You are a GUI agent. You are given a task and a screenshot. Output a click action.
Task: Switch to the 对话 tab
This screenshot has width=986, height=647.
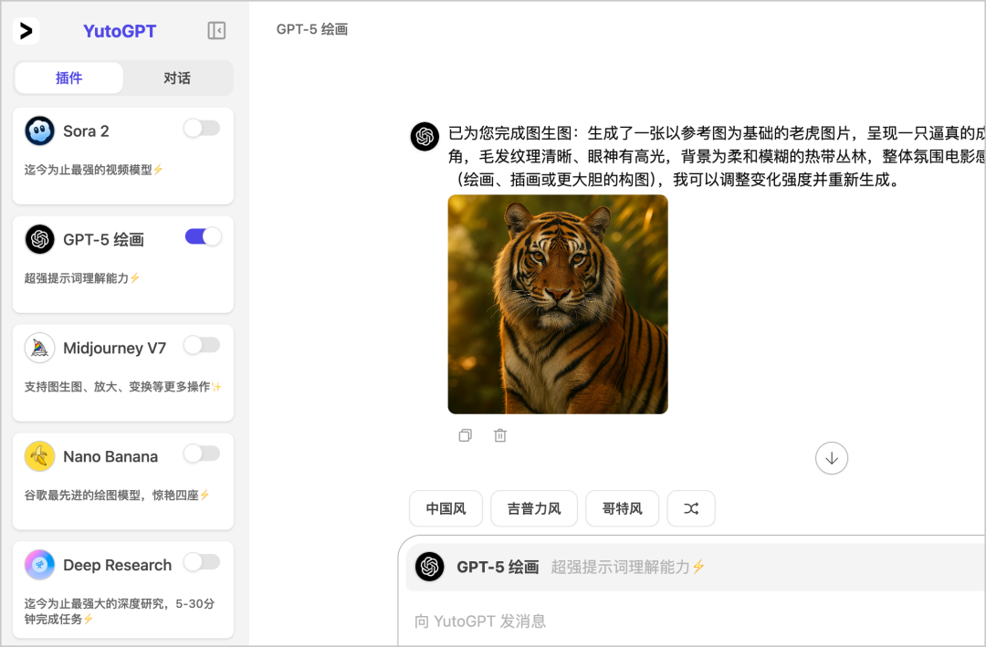click(177, 78)
